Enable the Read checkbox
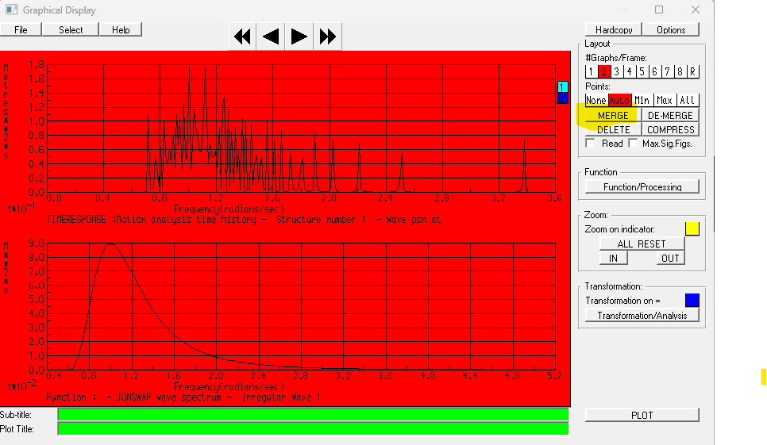This screenshot has width=767, height=445. coord(591,143)
